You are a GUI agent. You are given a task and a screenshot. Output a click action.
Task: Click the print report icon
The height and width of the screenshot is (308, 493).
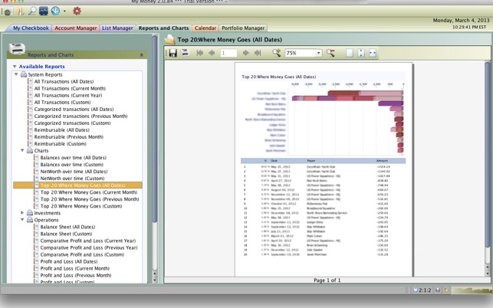pos(185,53)
